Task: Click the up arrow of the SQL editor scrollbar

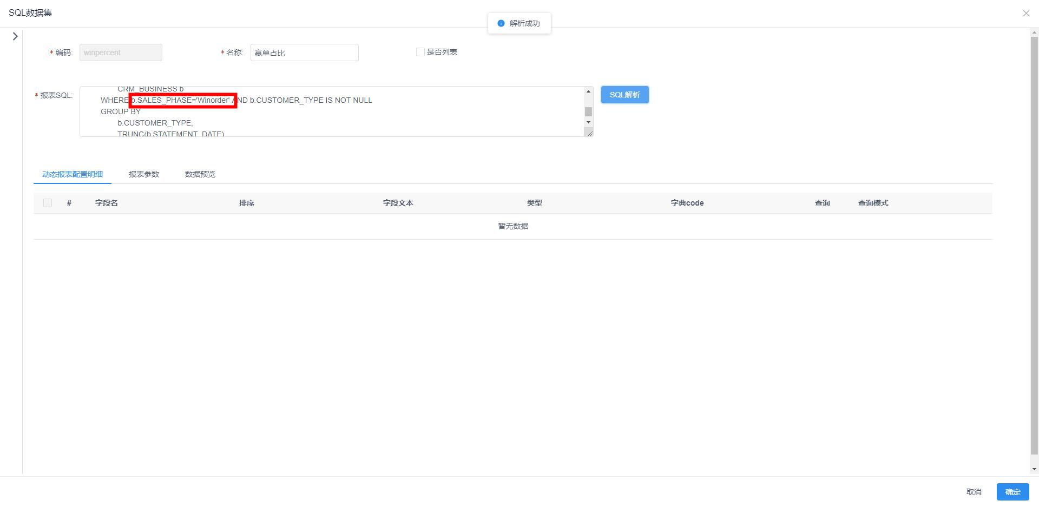Action: (588, 90)
